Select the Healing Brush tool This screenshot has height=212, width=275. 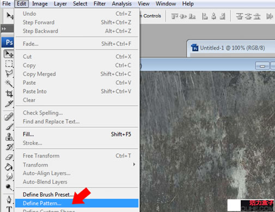(x=9, y=117)
